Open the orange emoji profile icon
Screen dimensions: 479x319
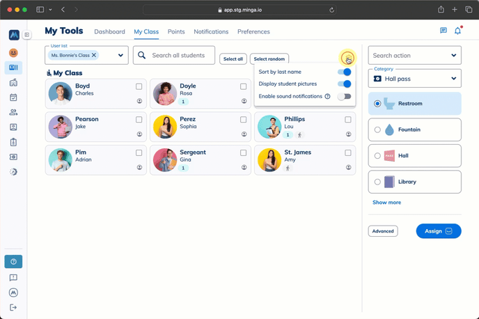(13, 53)
